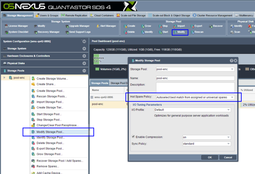Screen dimensions: 255x174
Task: Click Start in Storage Pool ribbon
Action: point(163,32)
